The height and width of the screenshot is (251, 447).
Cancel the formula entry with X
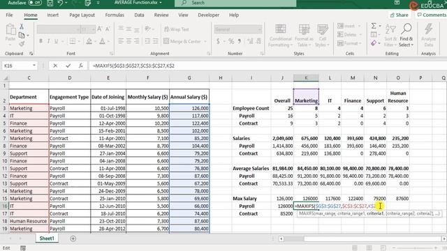(55, 66)
